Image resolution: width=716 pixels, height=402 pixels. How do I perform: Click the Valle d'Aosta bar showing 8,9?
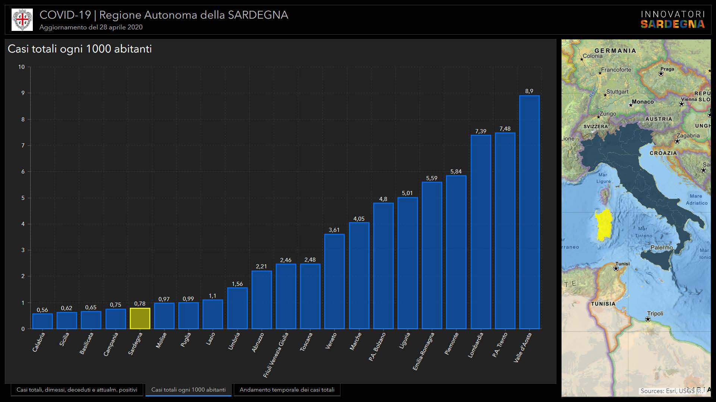pos(529,212)
